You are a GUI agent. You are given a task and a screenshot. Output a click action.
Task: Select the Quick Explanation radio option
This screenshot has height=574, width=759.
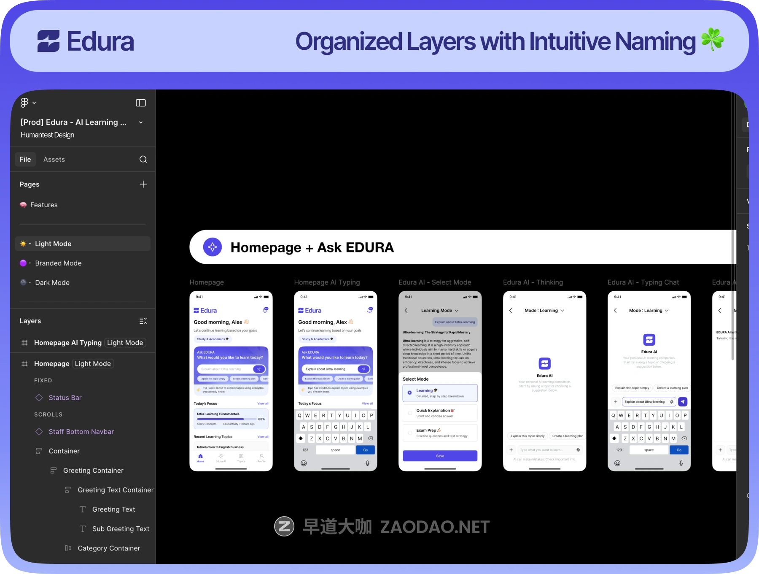click(x=410, y=413)
